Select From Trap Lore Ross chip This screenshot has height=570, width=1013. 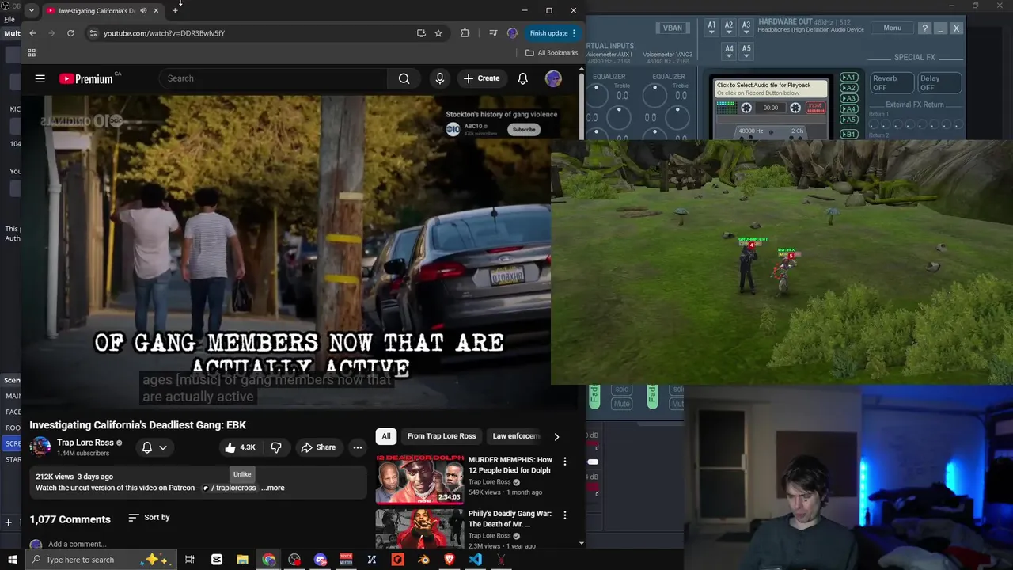tap(442, 436)
